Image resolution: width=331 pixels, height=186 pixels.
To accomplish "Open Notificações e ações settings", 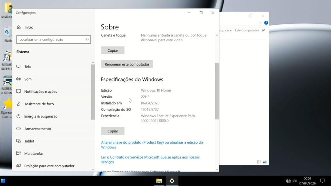I will coord(40,92).
